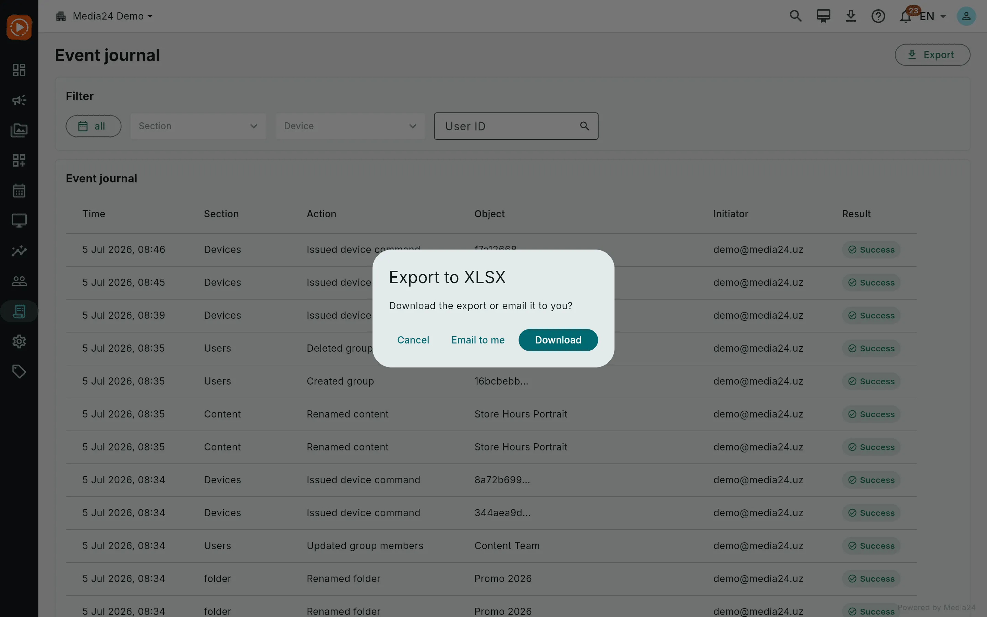Click Cancel in the export dialog

[x=413, y=340]
